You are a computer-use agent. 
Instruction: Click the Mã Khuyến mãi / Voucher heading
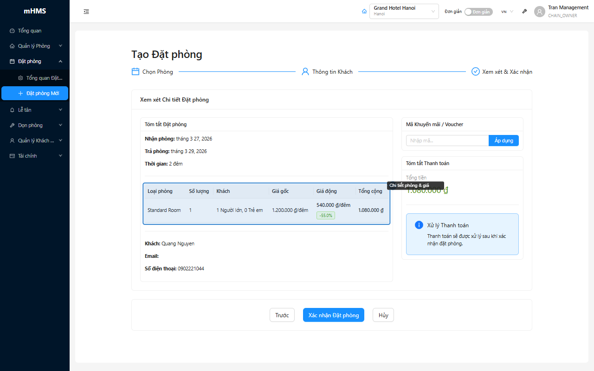(434, 124)
